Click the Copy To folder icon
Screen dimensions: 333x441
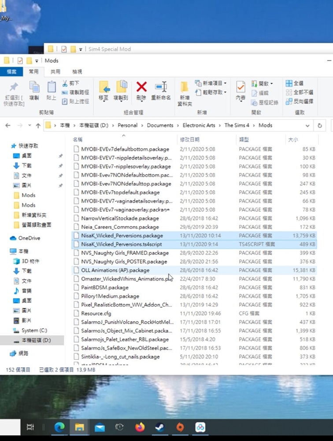[x=121, y=87]
